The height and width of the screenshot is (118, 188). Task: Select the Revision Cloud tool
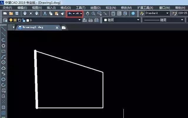3,68
